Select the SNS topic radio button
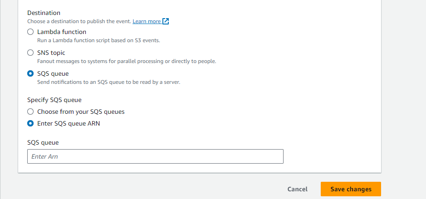 point(30,53)
